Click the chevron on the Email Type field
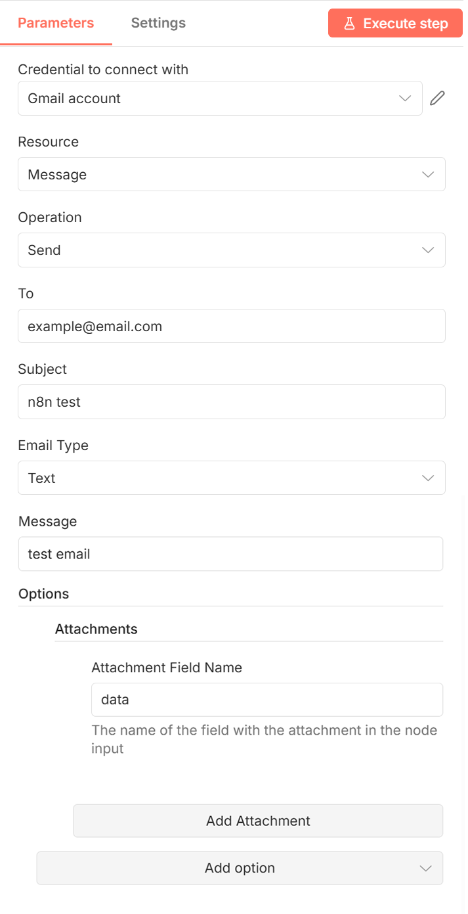The height and width of the screenshot is (914, 468). point(427,478)
